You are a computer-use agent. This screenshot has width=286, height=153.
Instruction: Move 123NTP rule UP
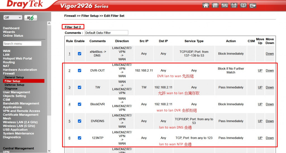pos(260,138)
